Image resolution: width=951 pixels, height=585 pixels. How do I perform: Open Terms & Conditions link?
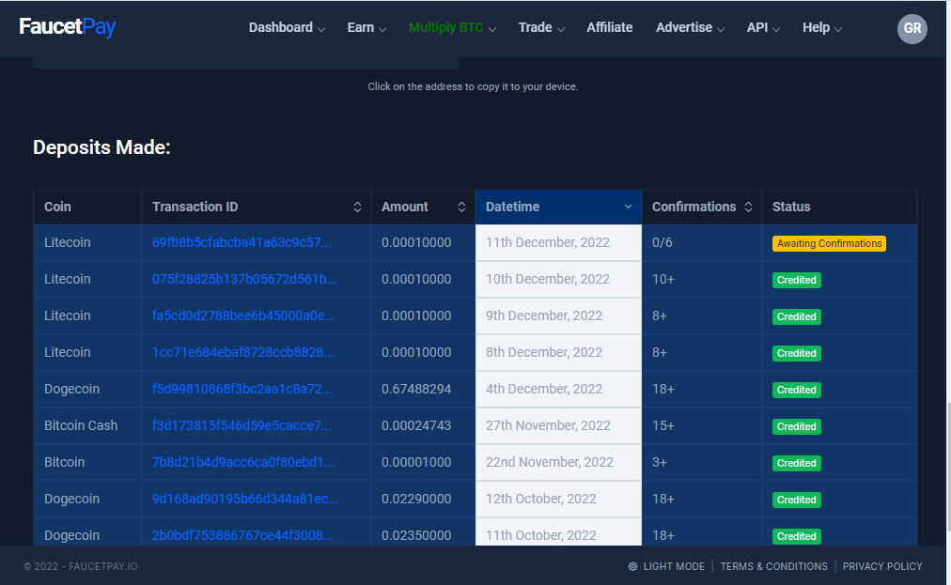click(773, 566)
